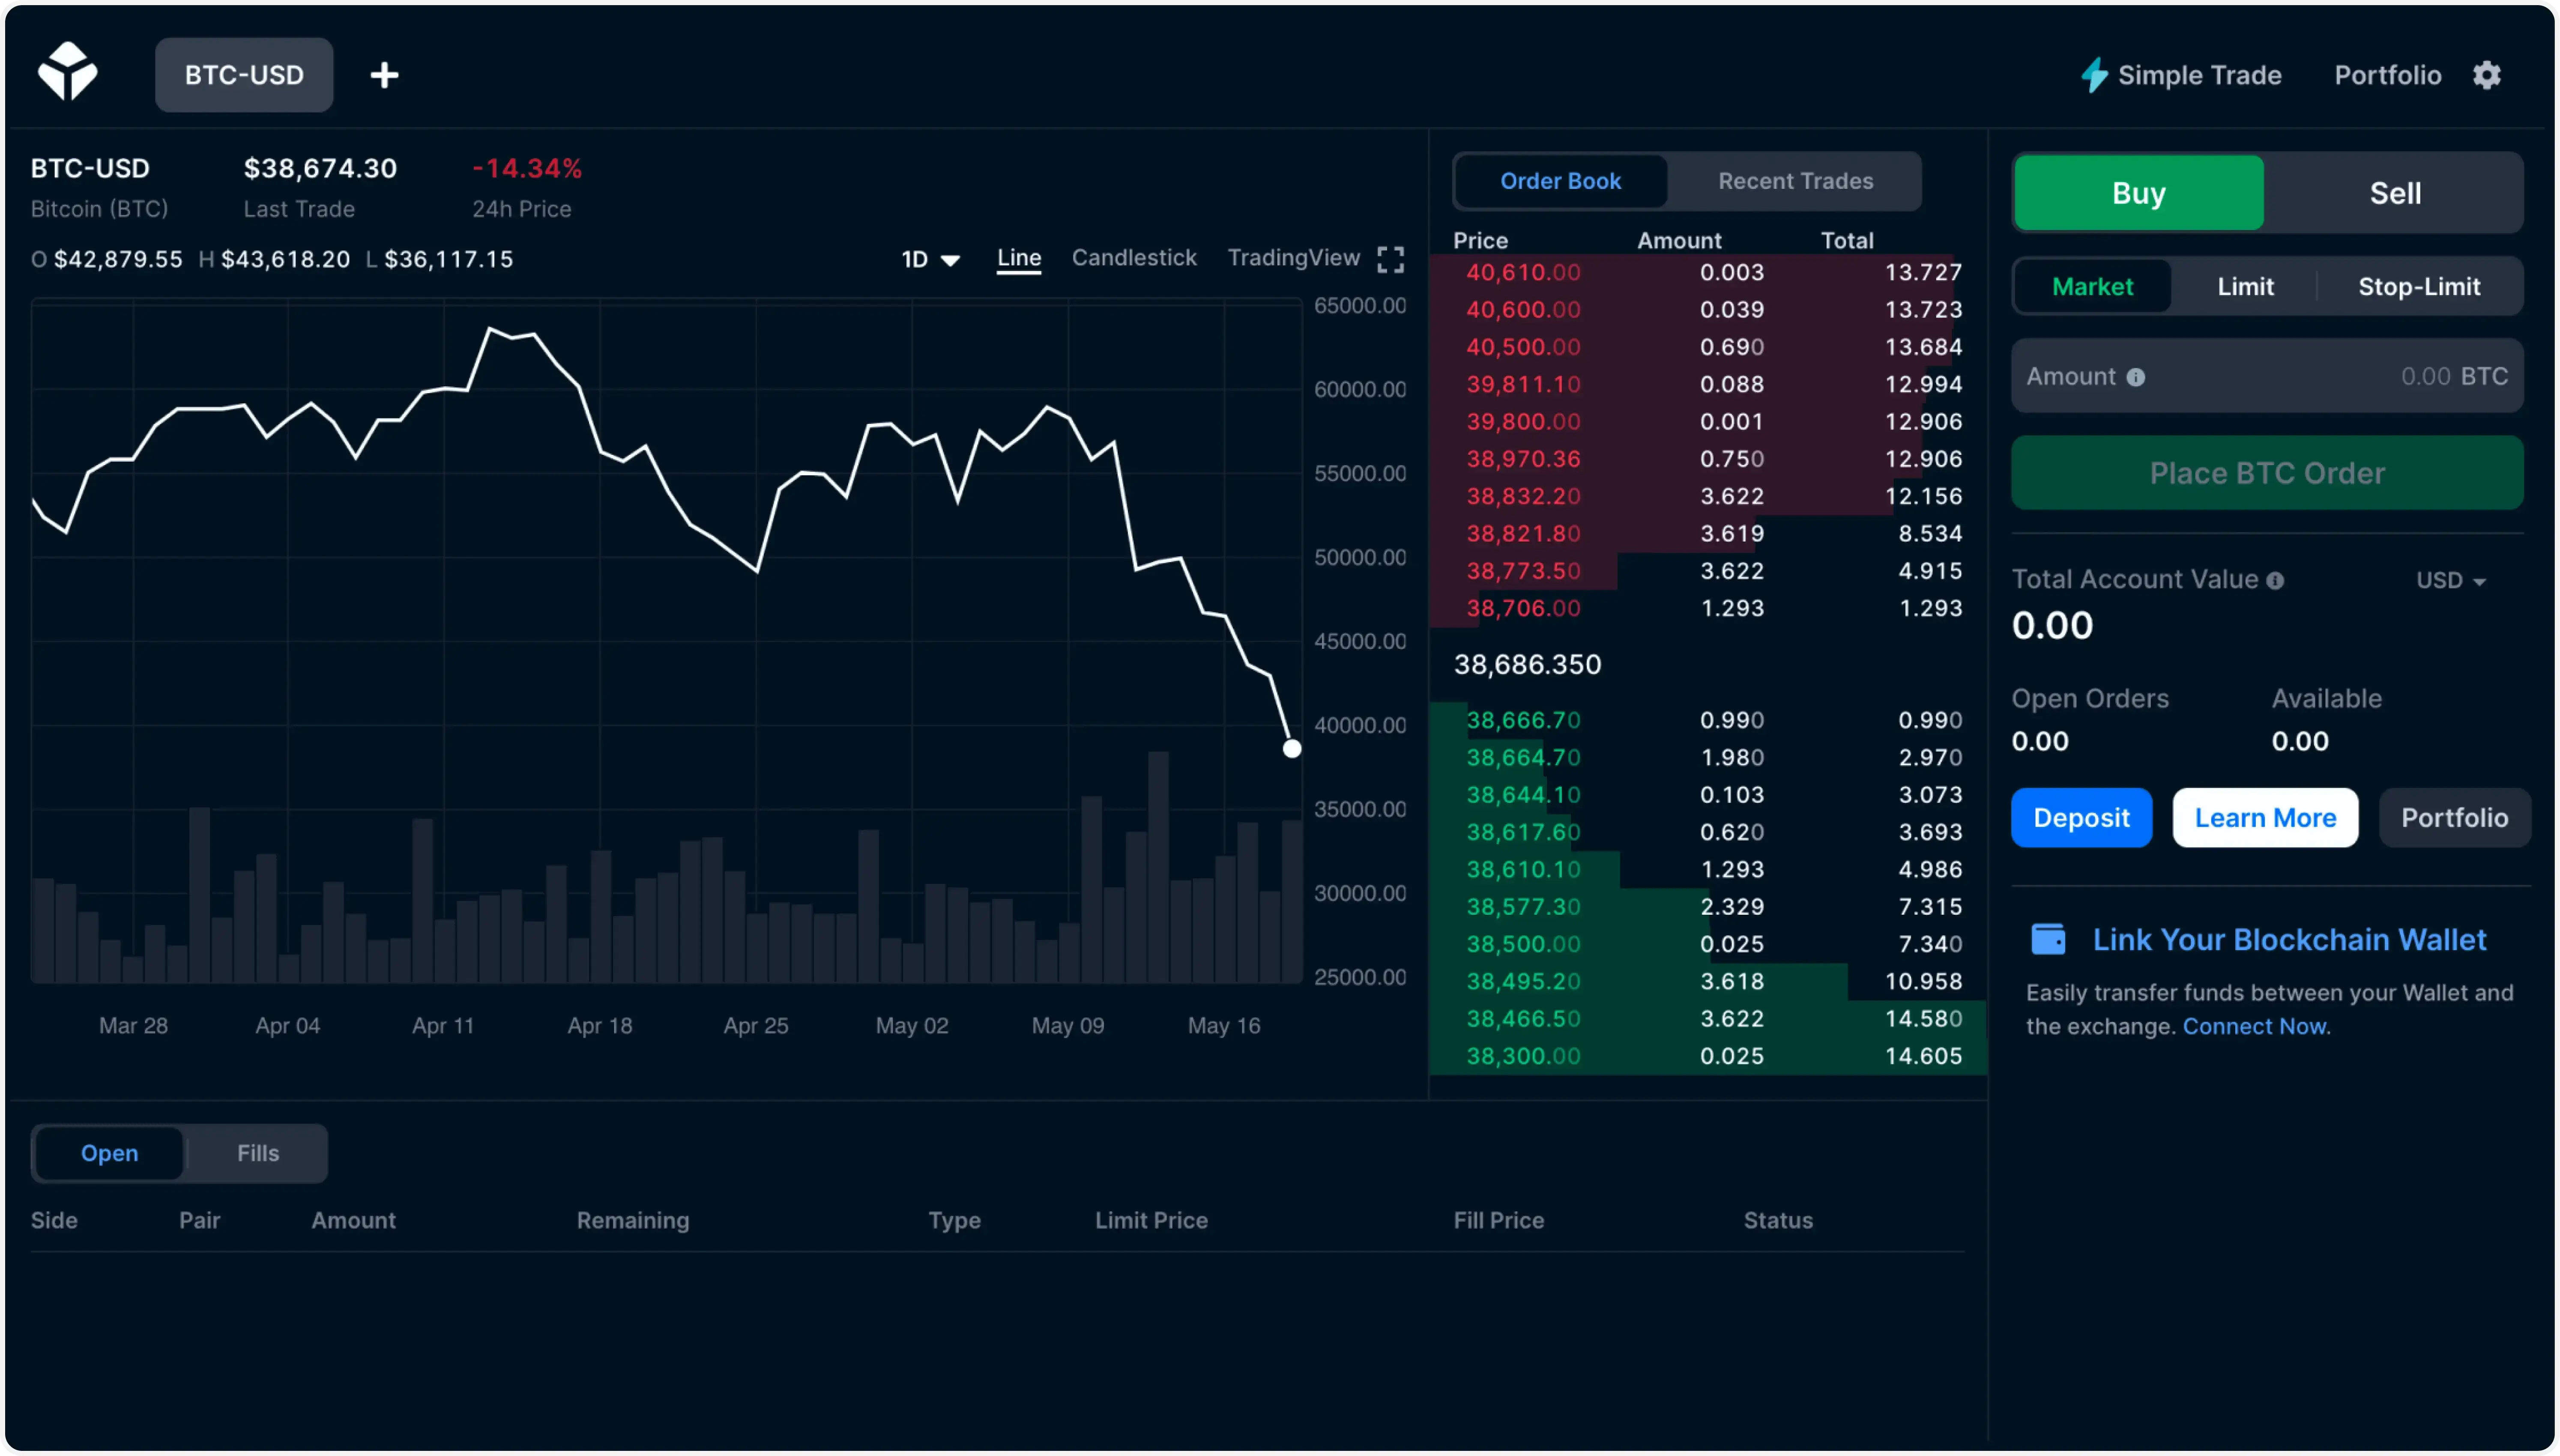Click the Fill Price column header

pyautogui.click(x=1498, y=1220)
